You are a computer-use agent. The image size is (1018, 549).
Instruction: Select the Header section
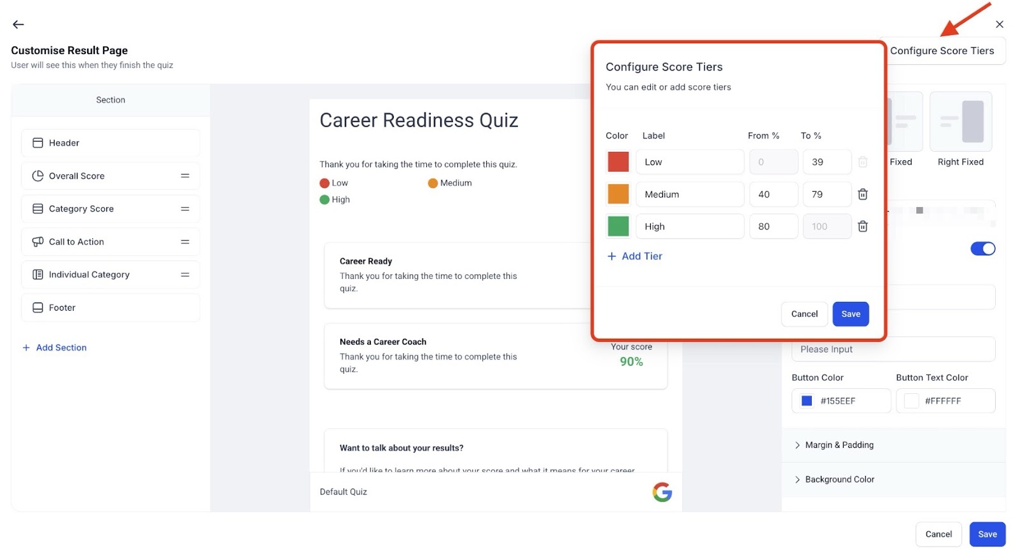coord(110,143)
